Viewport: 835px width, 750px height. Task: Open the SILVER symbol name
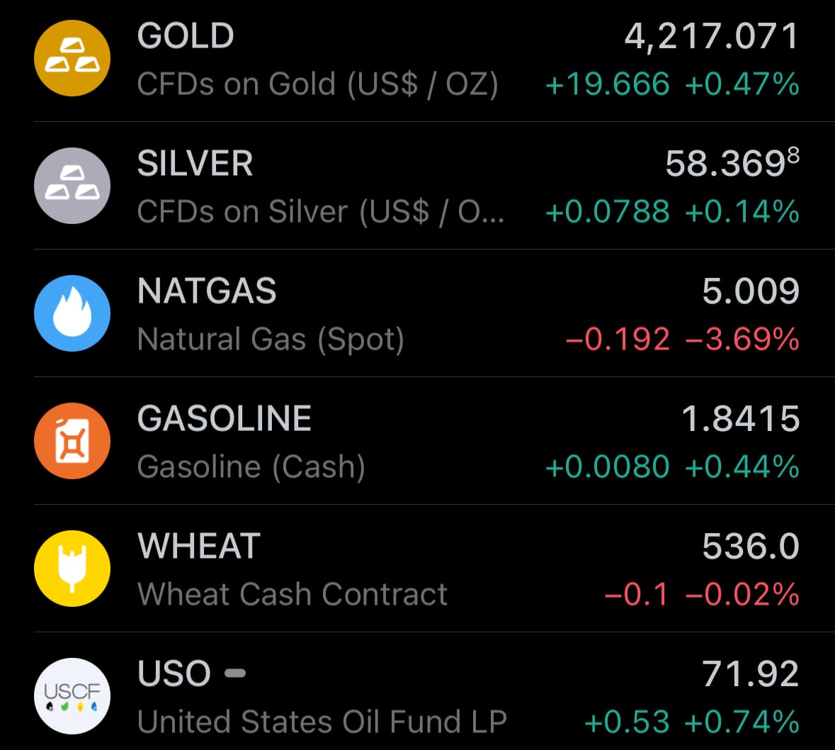click(195, 164)
